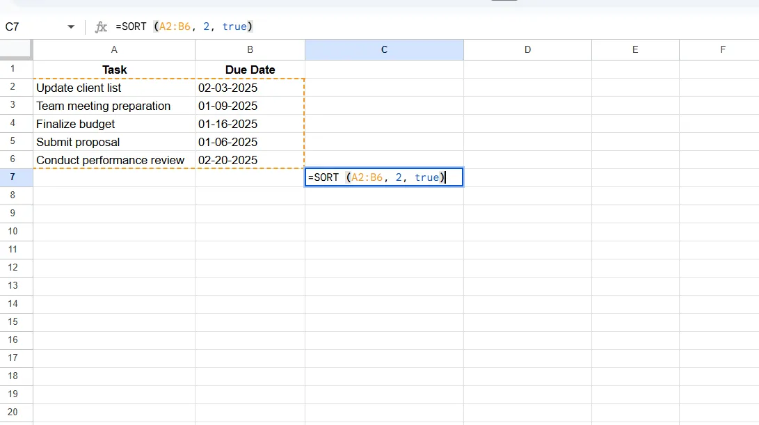Select column B header
Viewport: 759px width, 425px height.
tap(250, 49)
